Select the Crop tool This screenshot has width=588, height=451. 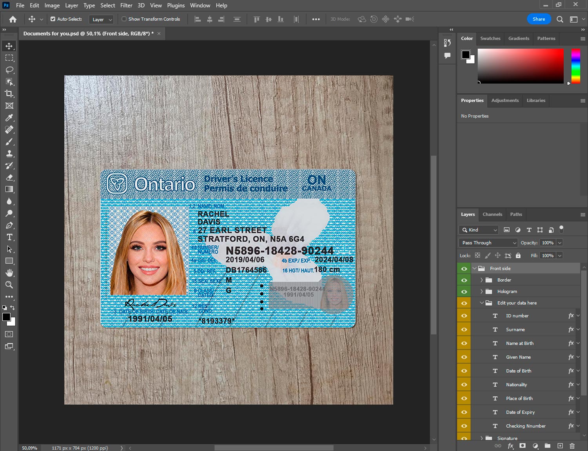point(9,94)
